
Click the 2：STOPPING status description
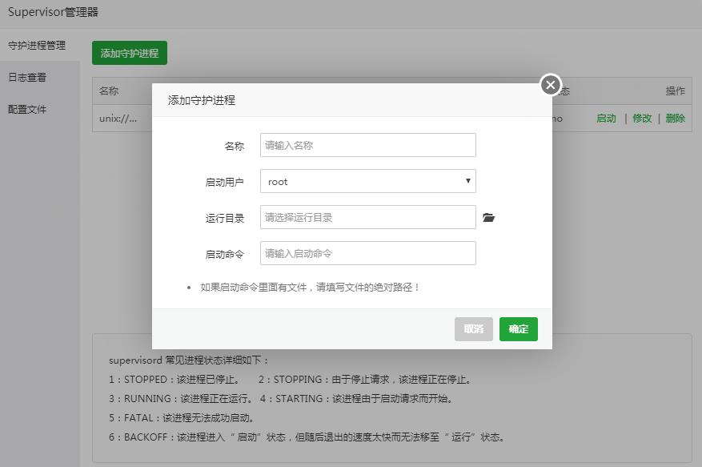[x=365, y=379]
